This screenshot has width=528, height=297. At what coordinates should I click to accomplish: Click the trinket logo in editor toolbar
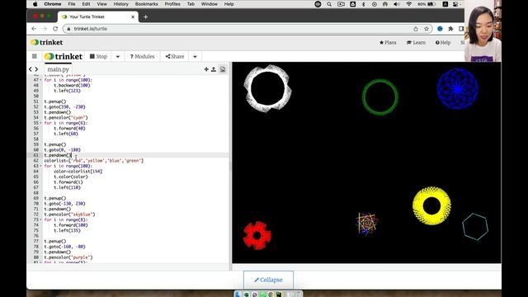64,56
